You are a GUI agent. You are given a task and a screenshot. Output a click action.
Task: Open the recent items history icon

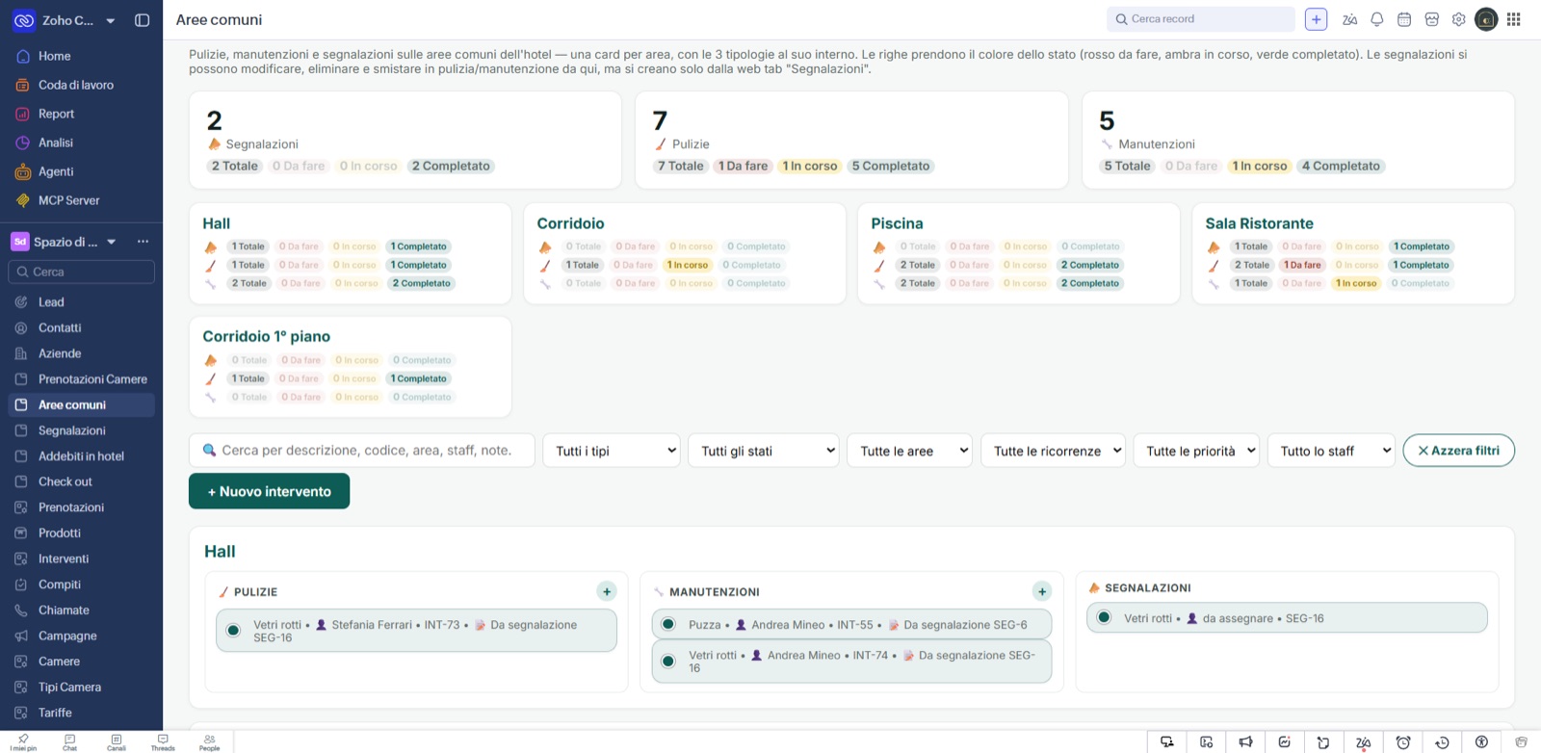click(1442, 742)
